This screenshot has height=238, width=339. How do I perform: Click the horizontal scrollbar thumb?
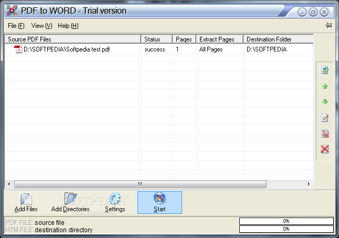140,184
